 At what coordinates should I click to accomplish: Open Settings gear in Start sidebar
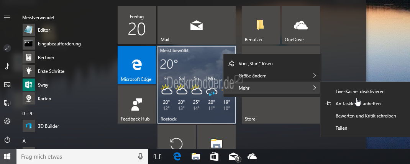[x=7, y=121]
